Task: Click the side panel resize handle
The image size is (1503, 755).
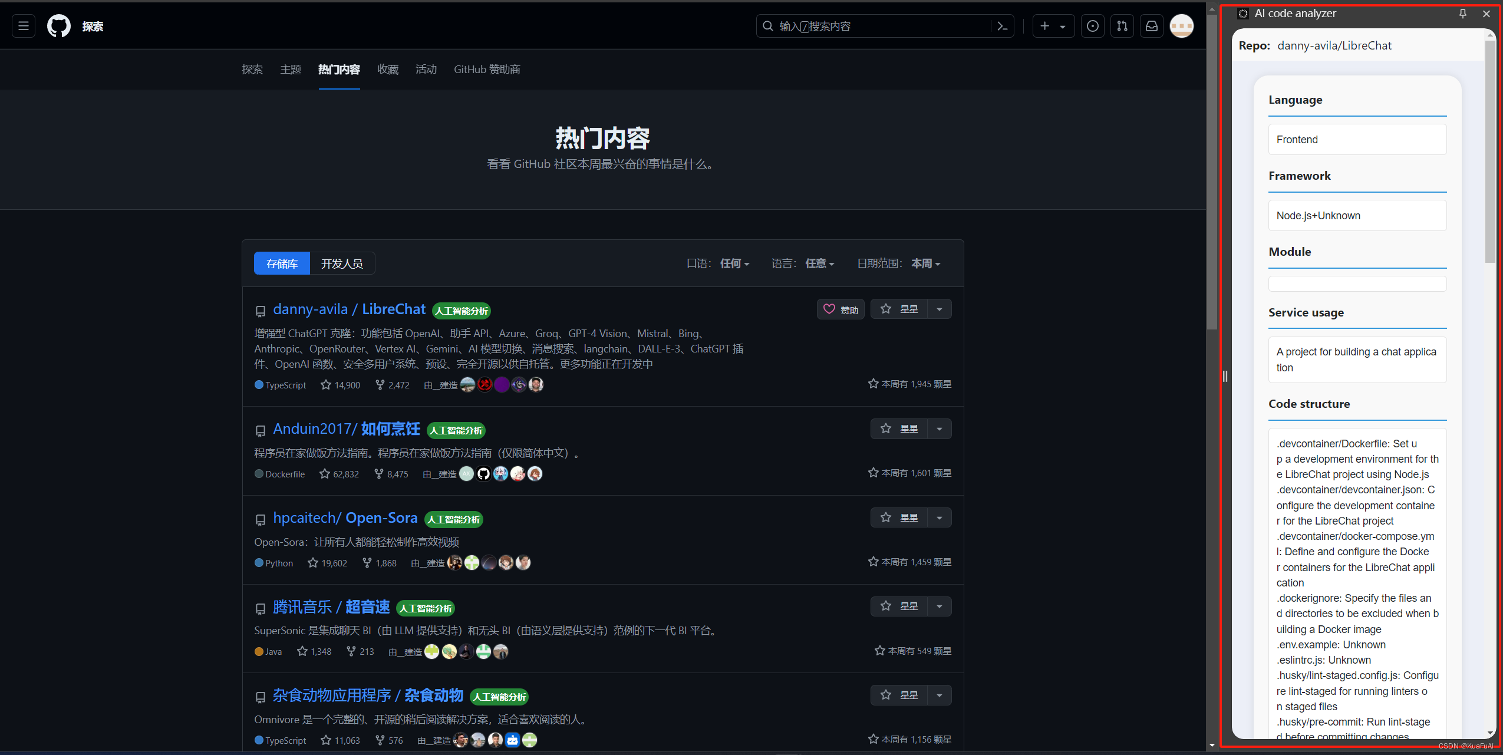Action: click(x=1225, y=376)
